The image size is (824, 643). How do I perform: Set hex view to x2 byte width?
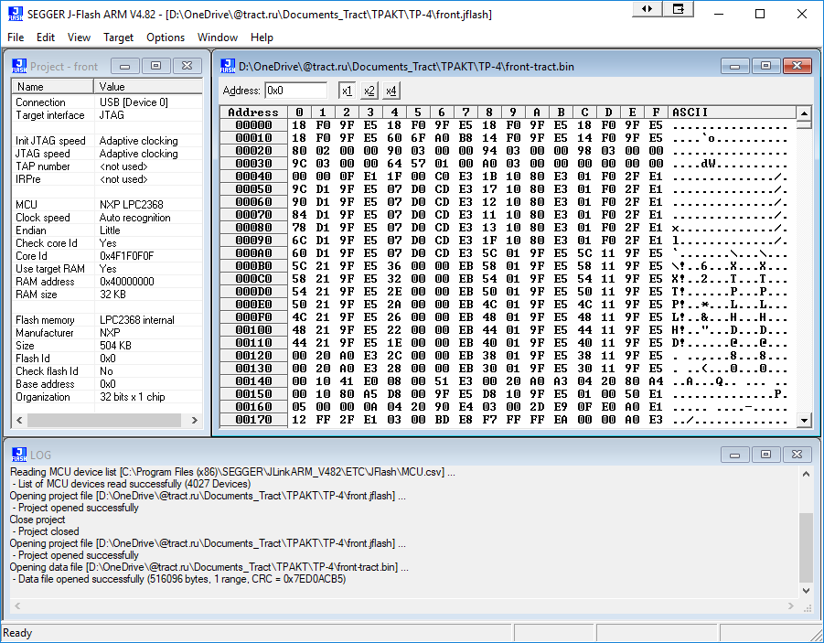(x=369, y=91)
